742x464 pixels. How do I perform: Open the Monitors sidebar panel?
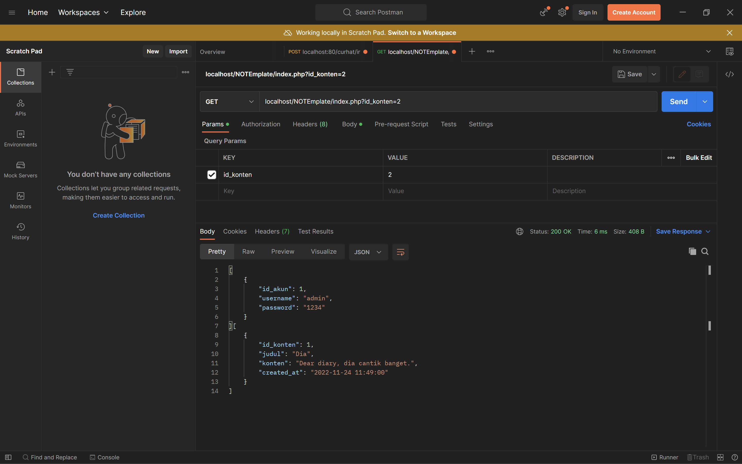[21, 200]
